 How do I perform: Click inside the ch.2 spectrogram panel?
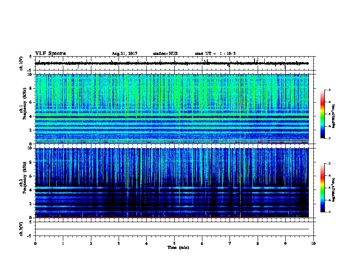pyautogui.click(x=172, y=183)
